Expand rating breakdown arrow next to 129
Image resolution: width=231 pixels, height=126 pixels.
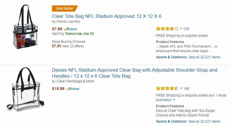point(181,29)
